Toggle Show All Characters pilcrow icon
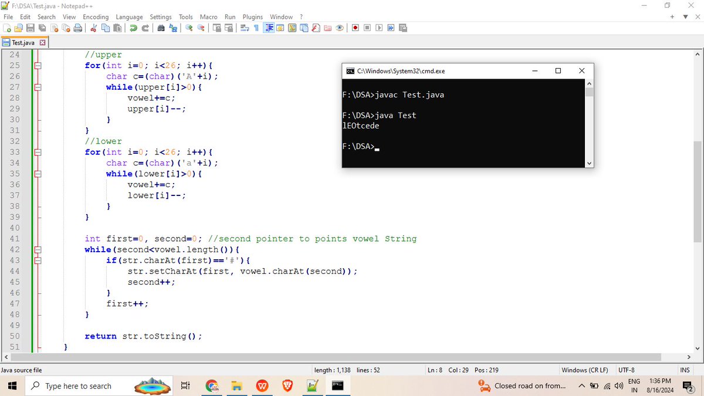The image size is (704, 396). 256,28
